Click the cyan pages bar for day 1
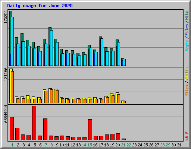Viewport: 191px width, 149px height. coord(12,41)
